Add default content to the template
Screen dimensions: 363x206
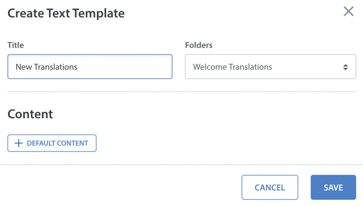52,143
